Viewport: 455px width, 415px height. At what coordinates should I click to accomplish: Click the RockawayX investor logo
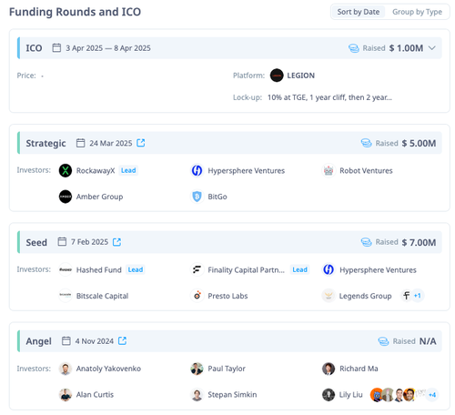tap(66, 170)
